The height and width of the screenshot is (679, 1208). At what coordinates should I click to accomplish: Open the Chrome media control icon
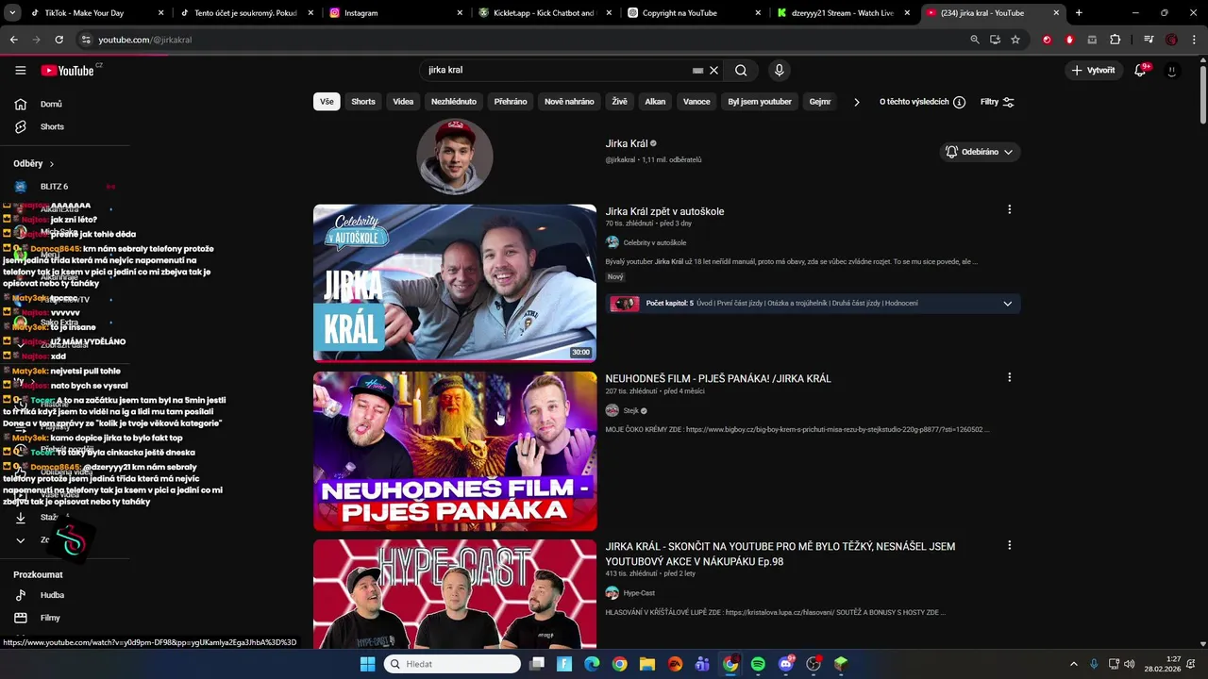1149,40
